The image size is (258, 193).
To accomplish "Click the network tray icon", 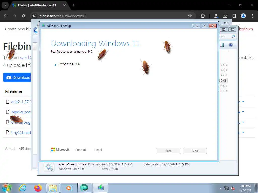I will point(227,188).
